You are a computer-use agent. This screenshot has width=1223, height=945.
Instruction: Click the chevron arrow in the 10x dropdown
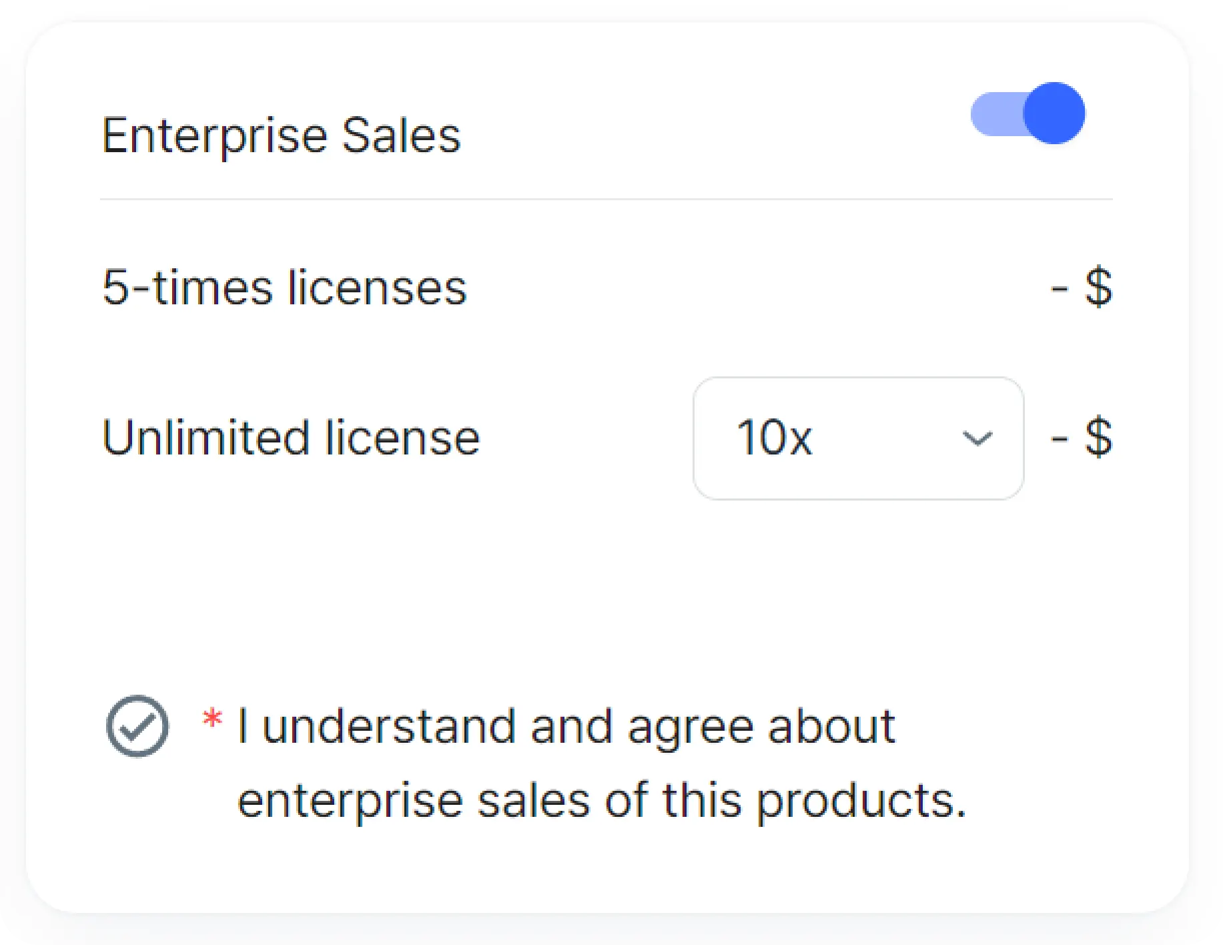coord(977,438)
